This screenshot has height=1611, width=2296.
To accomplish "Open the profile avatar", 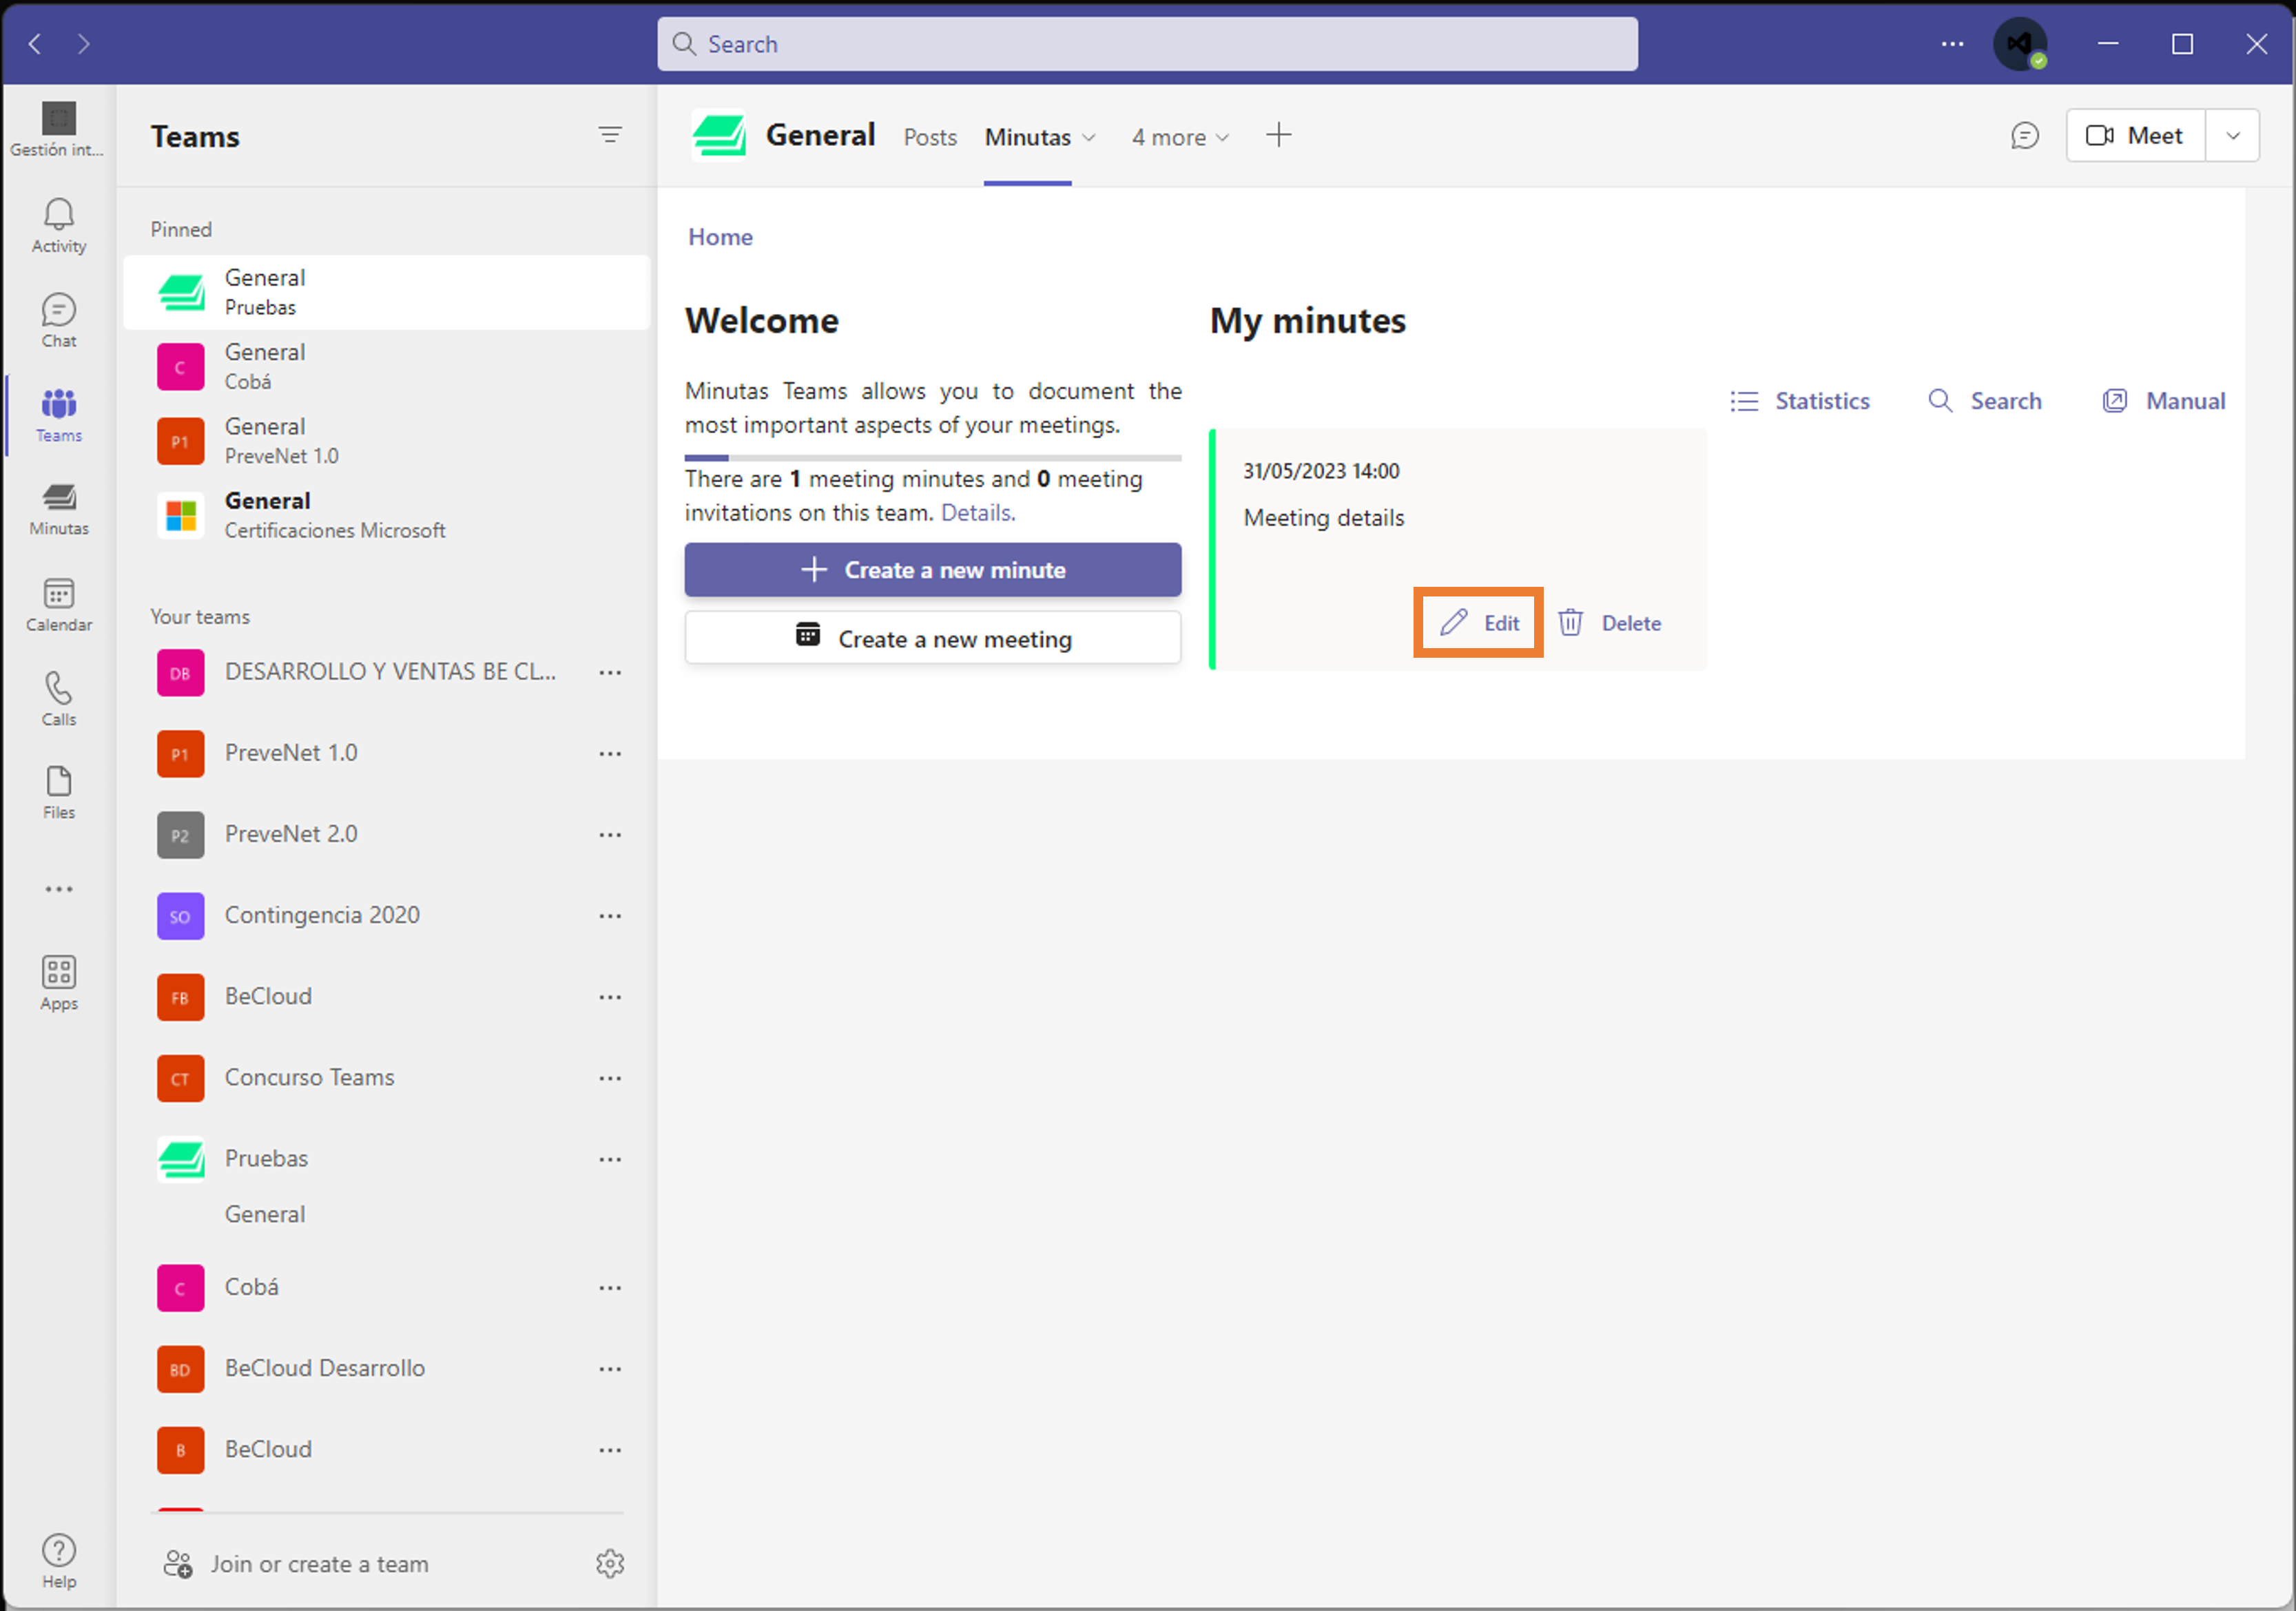I will tap(2020, 44).
